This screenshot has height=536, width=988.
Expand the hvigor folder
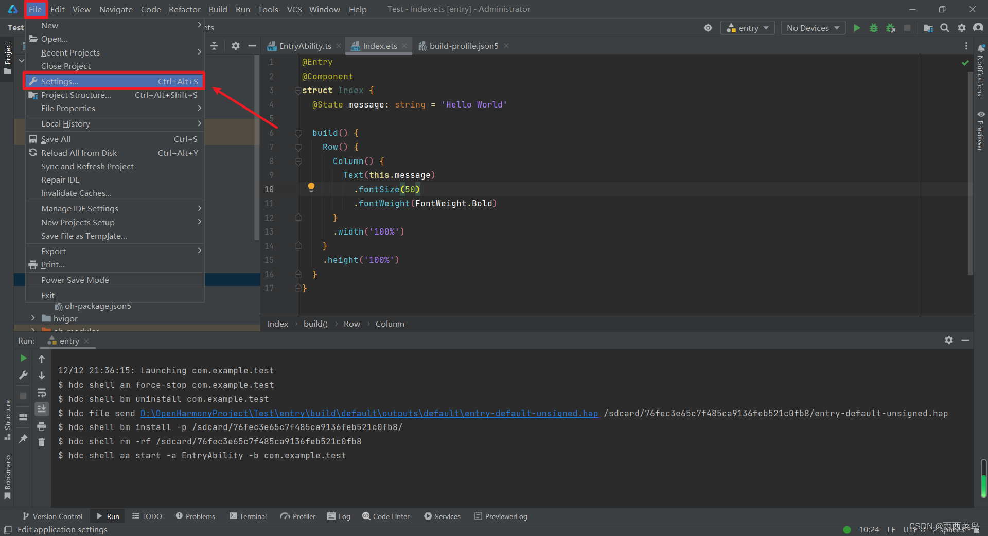[33, 318]
